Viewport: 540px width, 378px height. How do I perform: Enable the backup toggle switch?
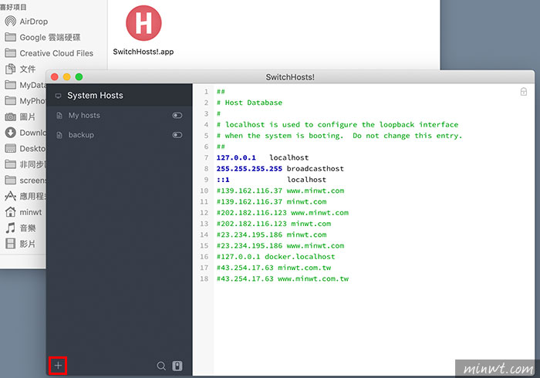point(177,134)
